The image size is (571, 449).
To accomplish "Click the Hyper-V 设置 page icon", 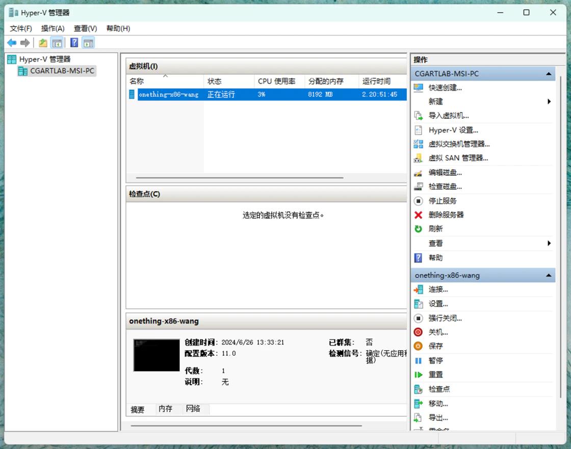I will [419, 130].
